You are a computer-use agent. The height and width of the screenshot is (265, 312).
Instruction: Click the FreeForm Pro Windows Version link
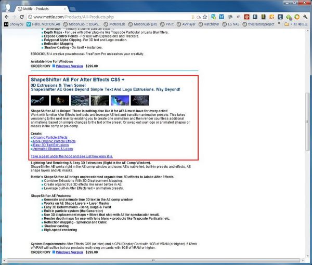pos(69,66)
